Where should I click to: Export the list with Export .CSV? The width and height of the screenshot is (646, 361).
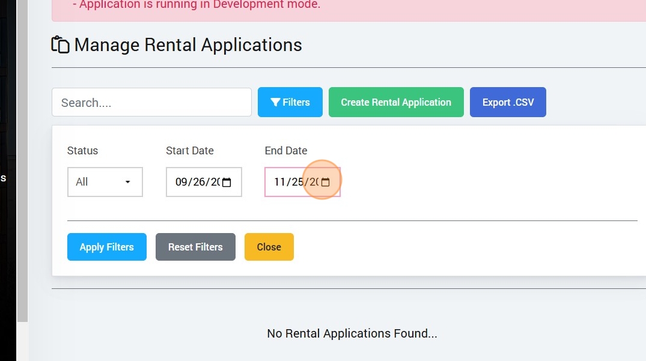508,102
